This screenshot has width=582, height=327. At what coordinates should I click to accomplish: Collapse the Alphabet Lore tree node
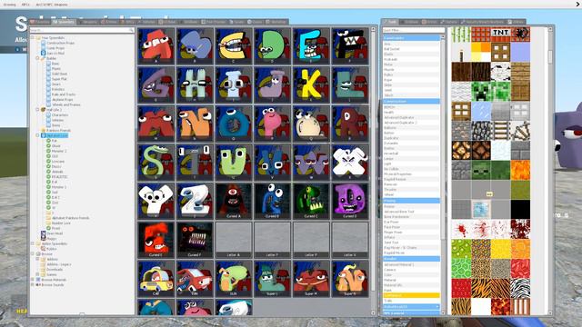point(37,135)
